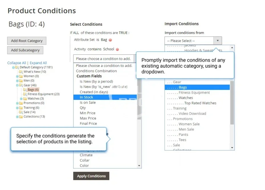Expand the Watches subcategory node
265x190 pixels.
coord(21,99)
